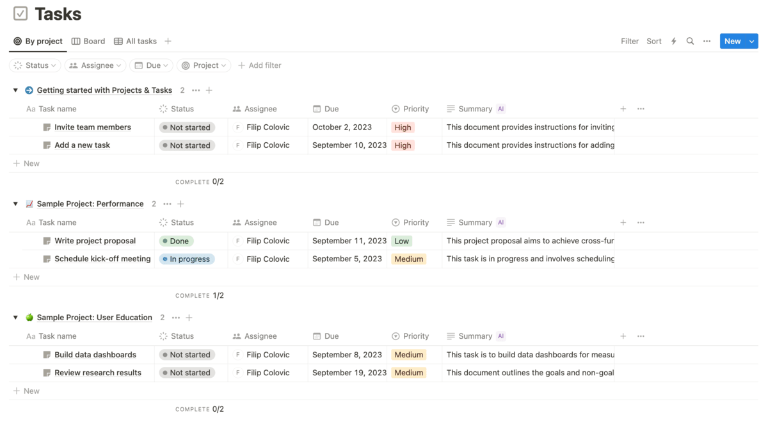This screenshot has height=422, width=768.
Task: Open the Status filter dropdown
Action: click(35, 65)
